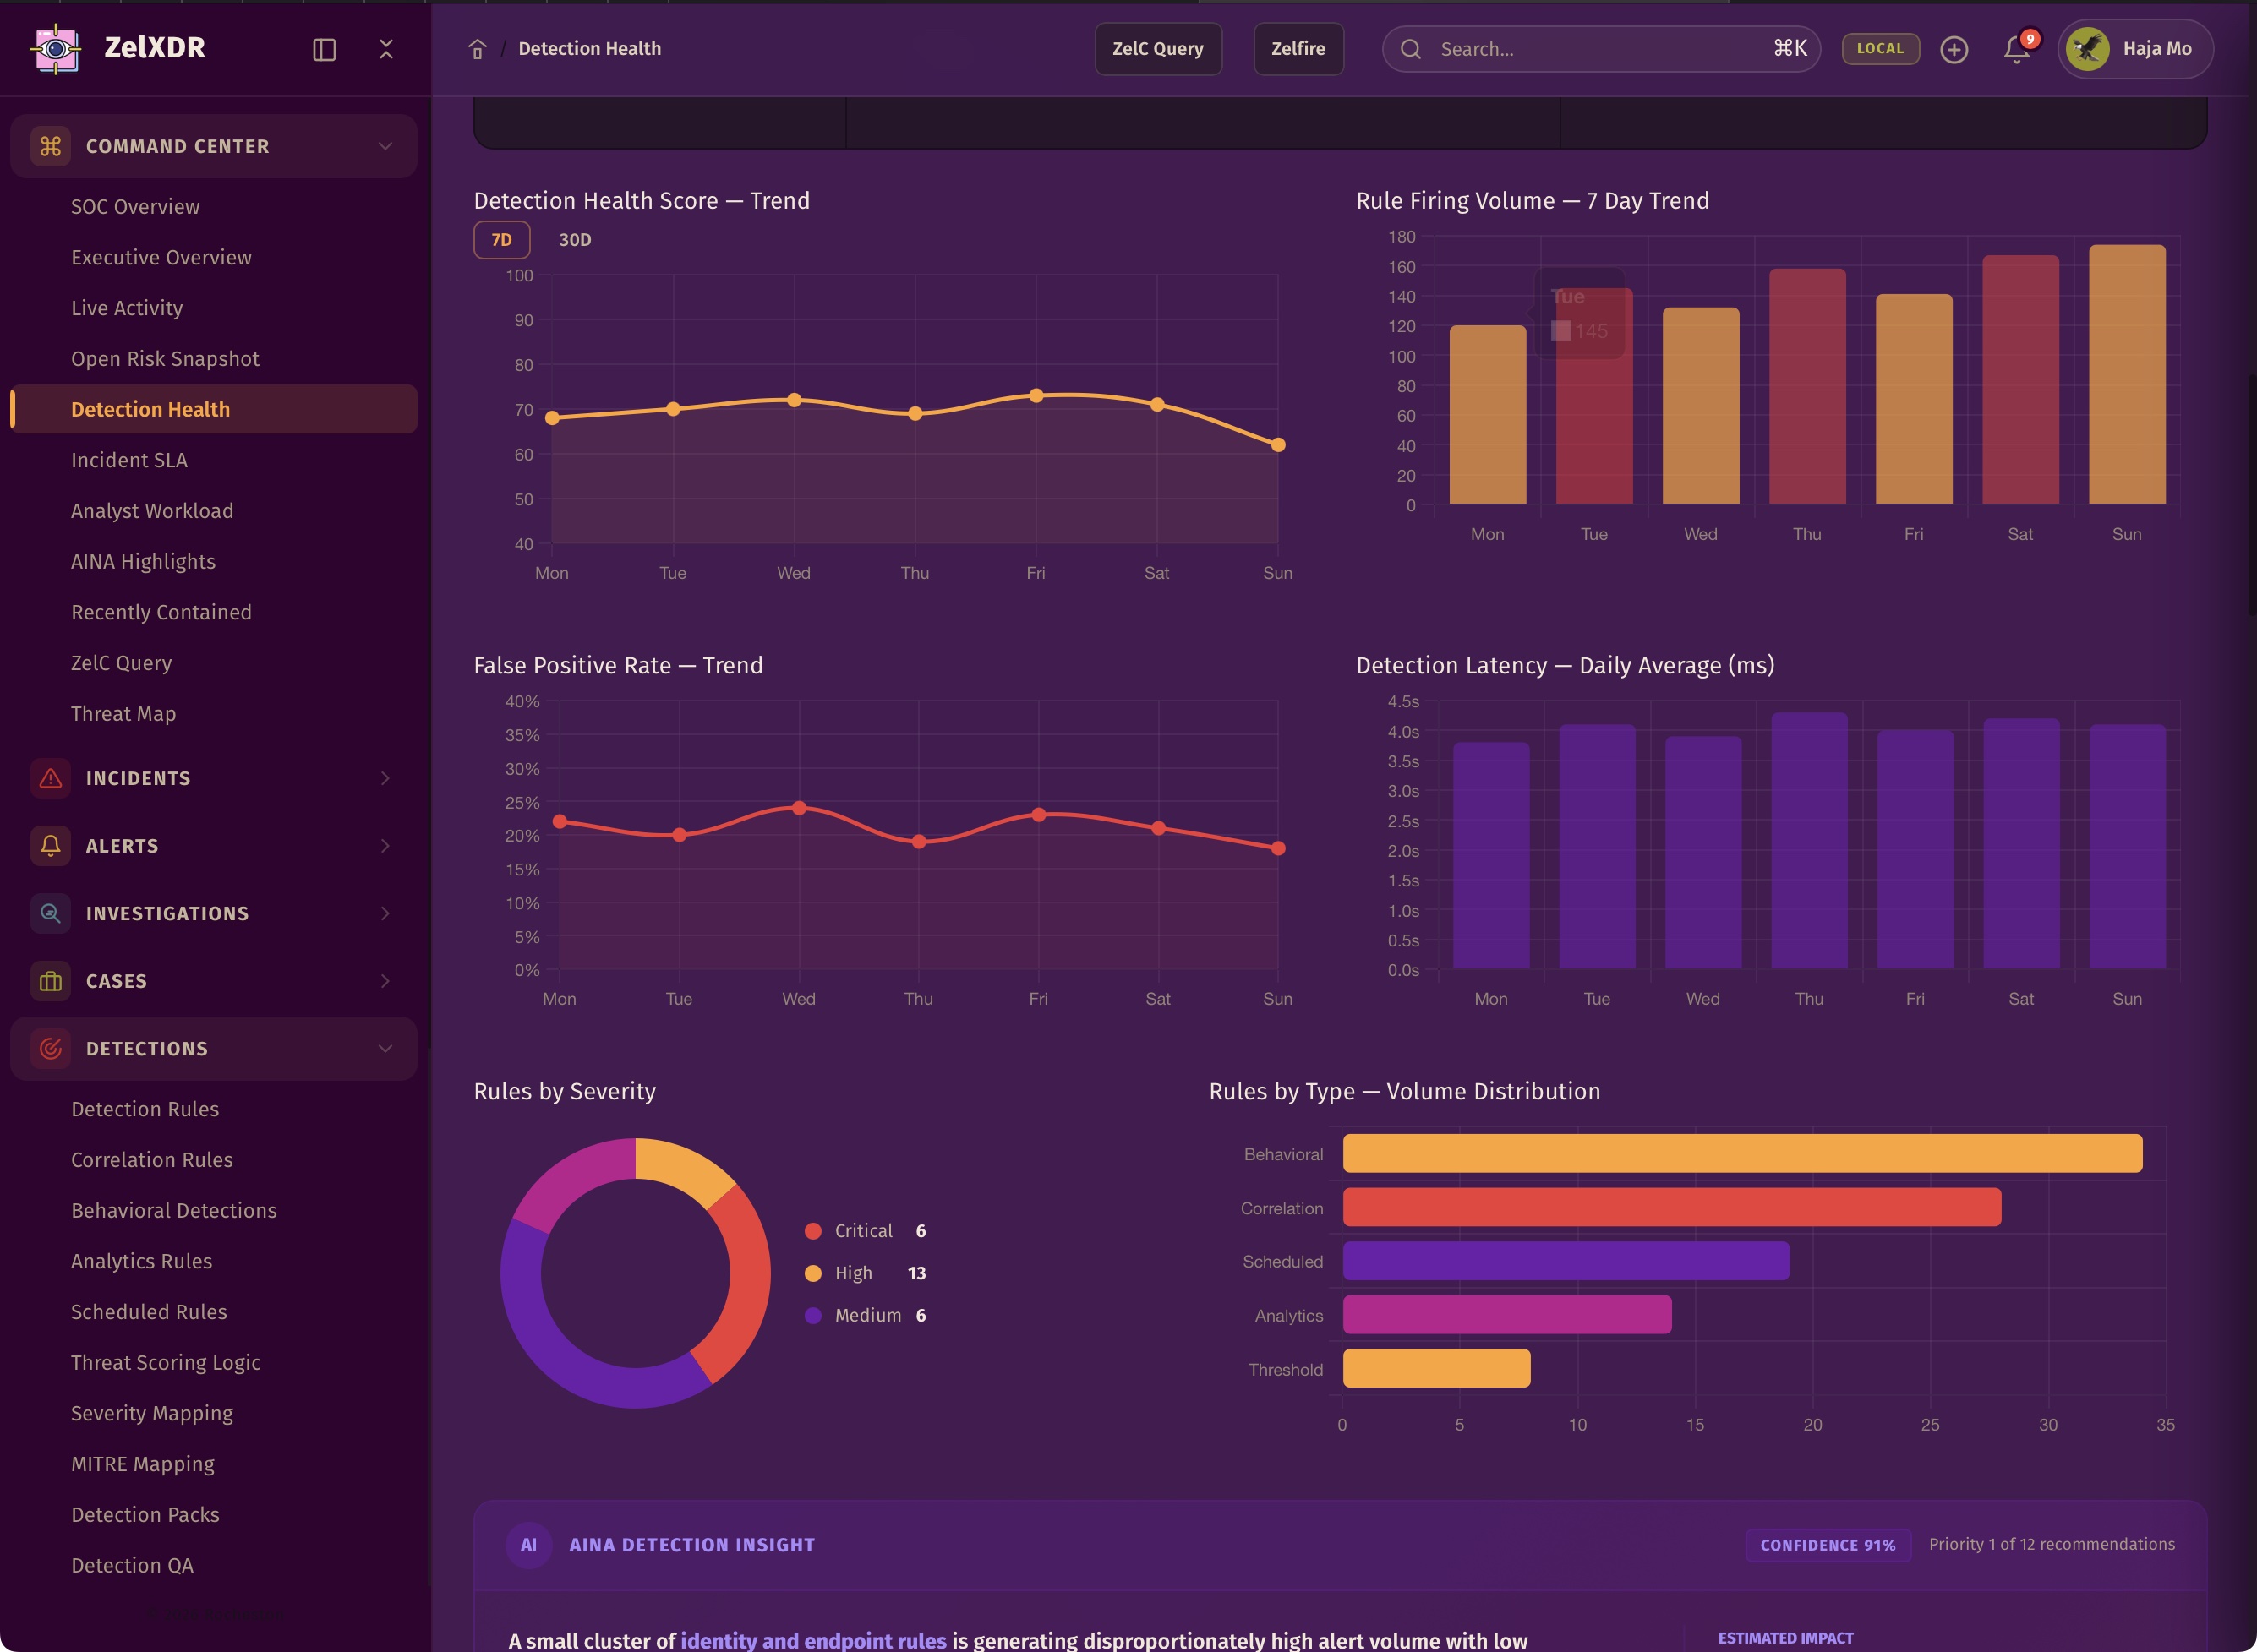The height and width of the screenshot is (1652, 2257).
Task: Collapse the Command Center section
Action: click(385, 146)
